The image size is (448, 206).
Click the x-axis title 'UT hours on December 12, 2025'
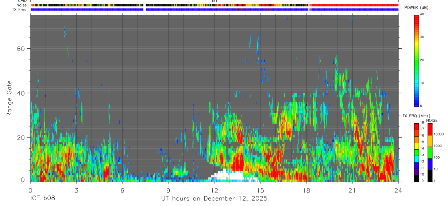(x=215, y=199)
